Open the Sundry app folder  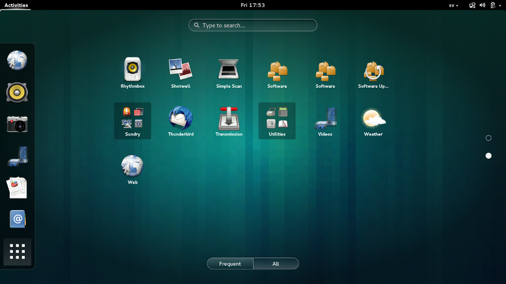(x=132, y=121)
